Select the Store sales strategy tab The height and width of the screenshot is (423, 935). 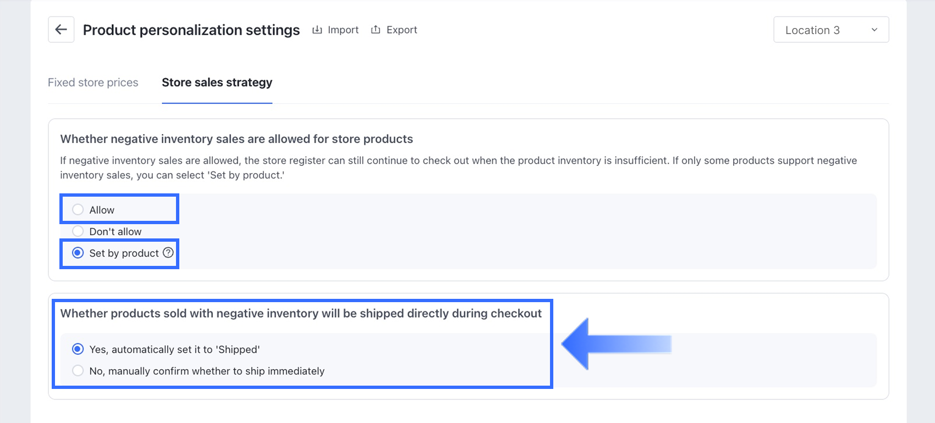(217, 82)
